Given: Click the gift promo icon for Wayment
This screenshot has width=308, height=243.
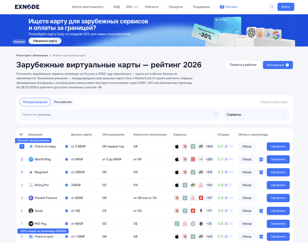Looking at the screenshot, I should click(261, 172).
